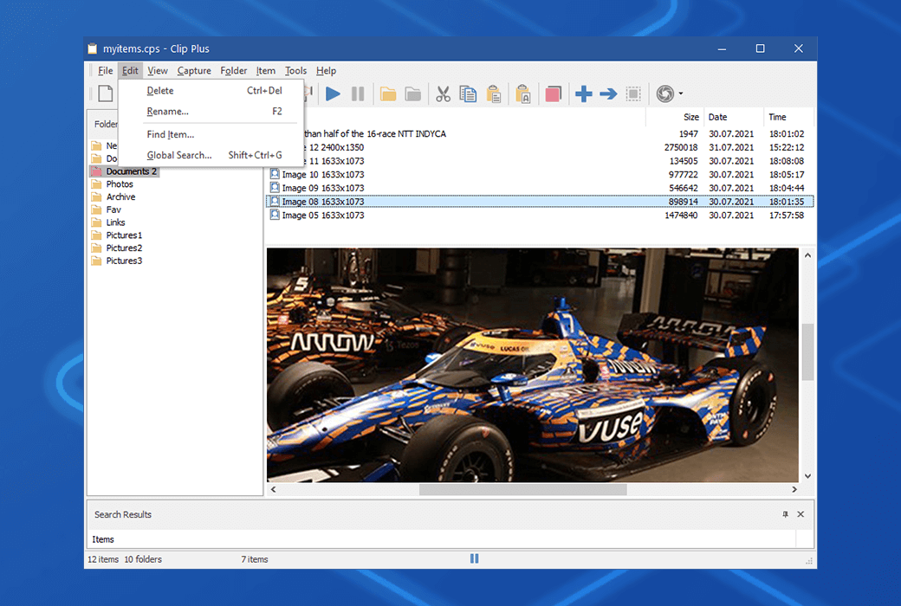Pin the Search Results panel
901x606 pixels.
(785, 514)
